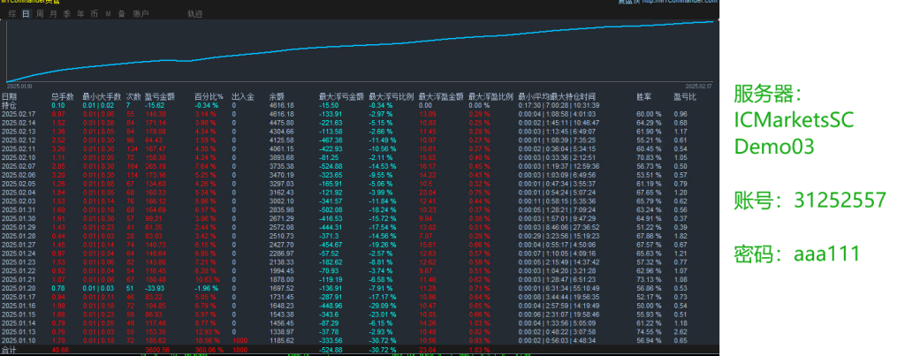Viewport: 905px width, 356px height.
Task: Select the 2025.02.14 date row
Action: pos(360,123)
